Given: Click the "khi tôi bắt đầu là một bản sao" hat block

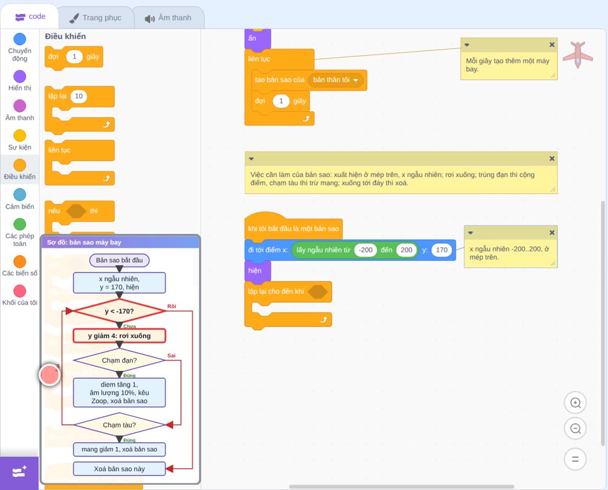Looking at the screenshot, I should pos(293,229).
